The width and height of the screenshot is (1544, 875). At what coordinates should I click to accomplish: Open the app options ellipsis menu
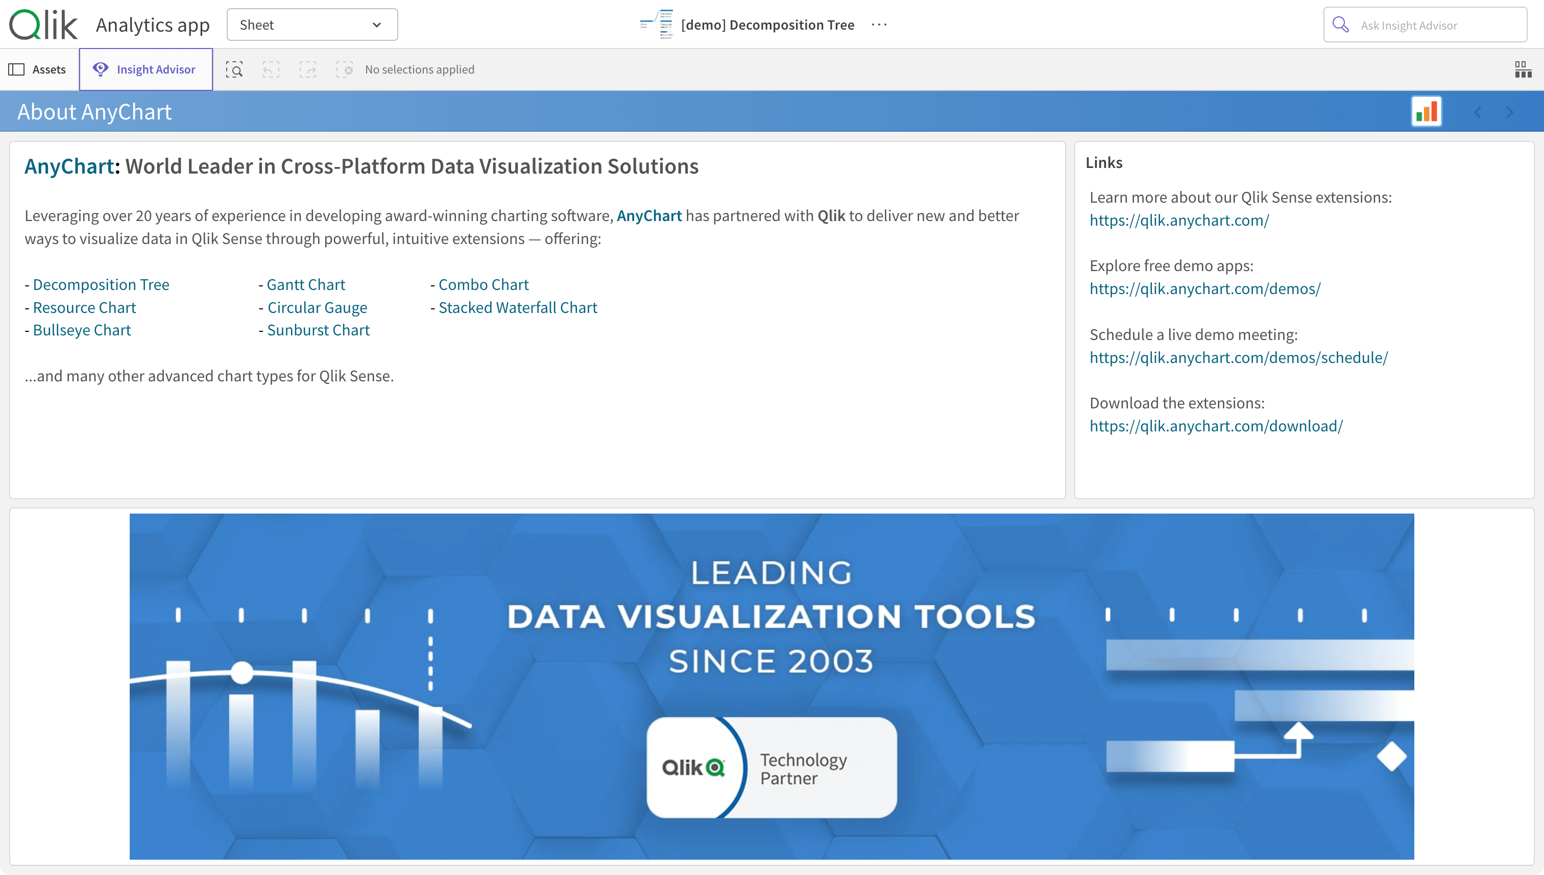click(x=879, y=25)
